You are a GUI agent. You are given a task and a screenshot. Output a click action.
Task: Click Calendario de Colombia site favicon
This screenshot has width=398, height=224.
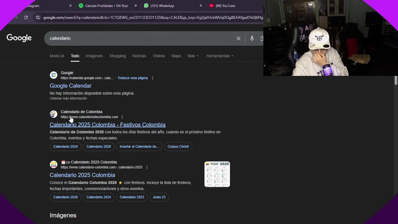[53, 114]
